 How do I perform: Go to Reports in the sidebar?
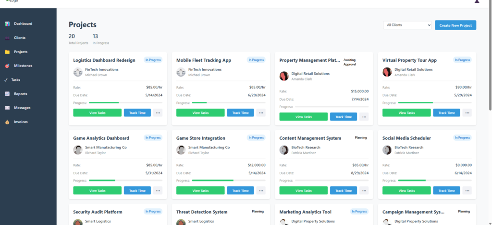pyautogui.click(x=20, y=94)
